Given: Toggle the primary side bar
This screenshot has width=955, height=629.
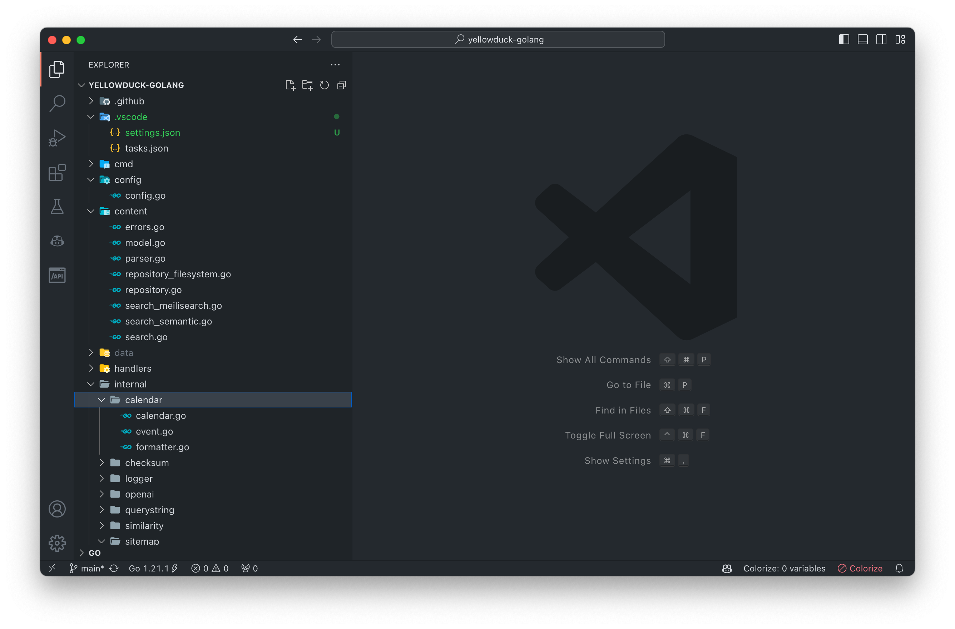Looking at the screenshot, I should tap(844, 39).
